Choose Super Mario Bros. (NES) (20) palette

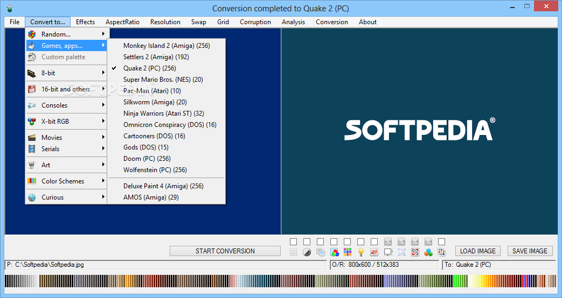click(166, 80)
